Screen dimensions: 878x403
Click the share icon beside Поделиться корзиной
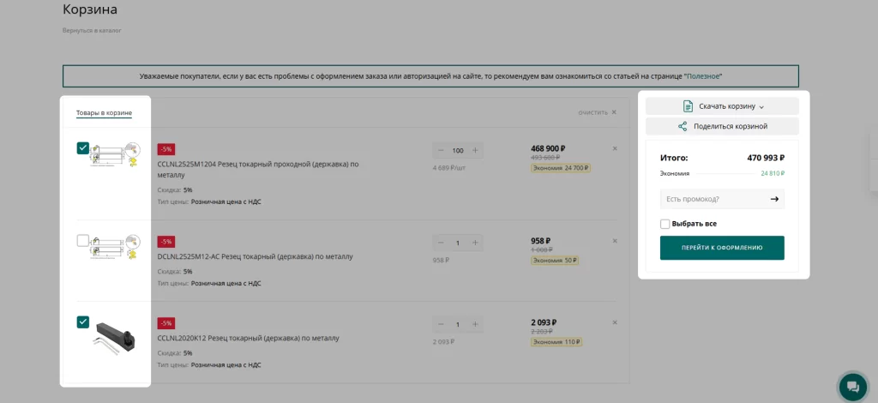[683, 127]
